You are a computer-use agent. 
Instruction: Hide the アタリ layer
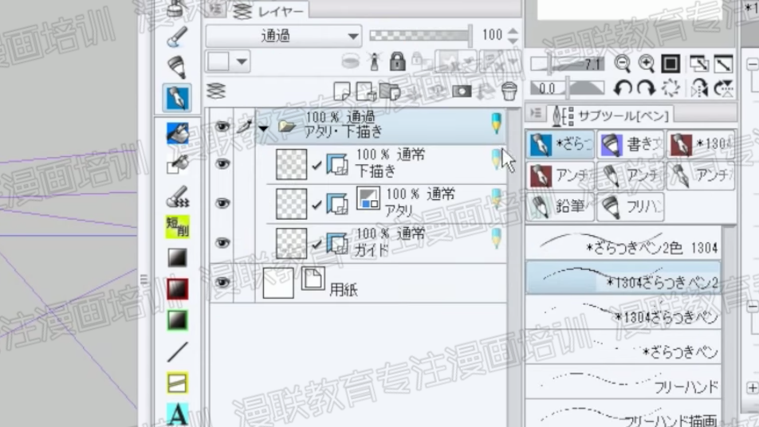click(x=222, y=202)
